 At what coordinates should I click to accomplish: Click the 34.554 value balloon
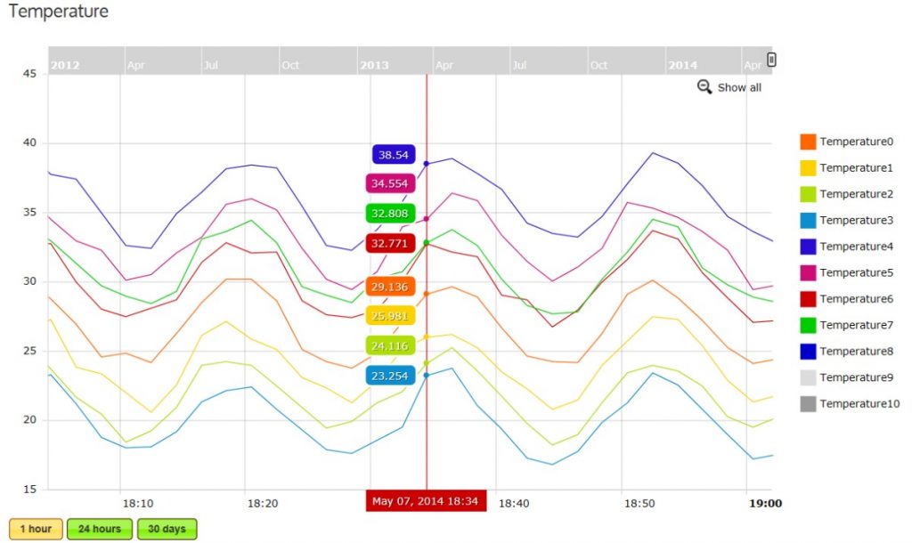(390, 183)
